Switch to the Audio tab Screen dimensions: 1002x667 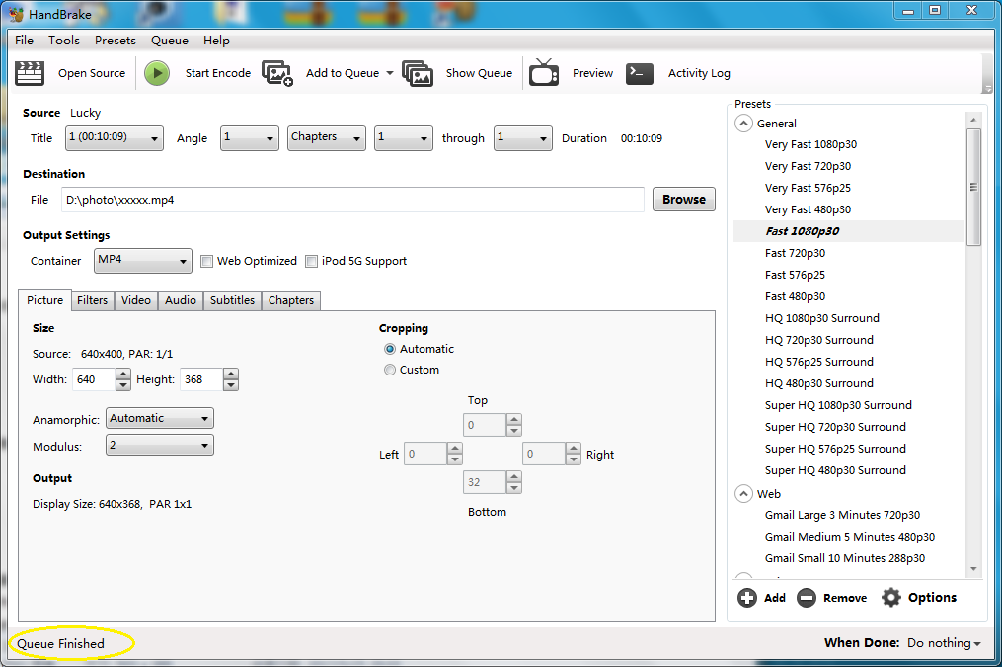click(181, 300)
